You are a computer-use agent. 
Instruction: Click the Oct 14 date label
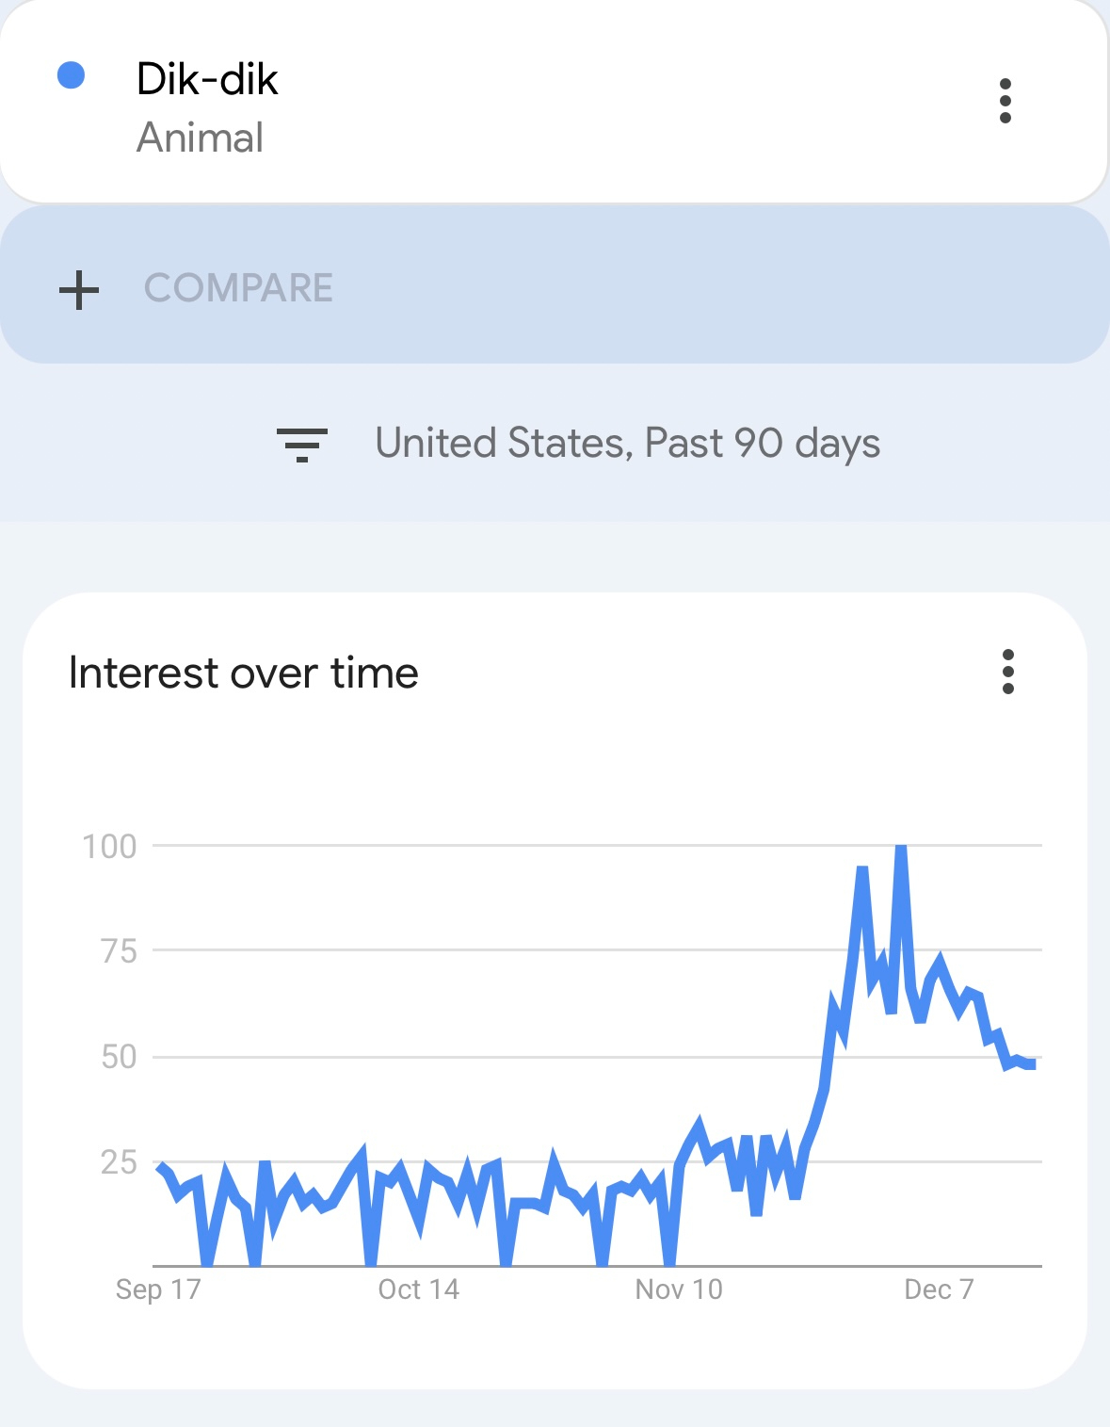[x=418, y=1289]
